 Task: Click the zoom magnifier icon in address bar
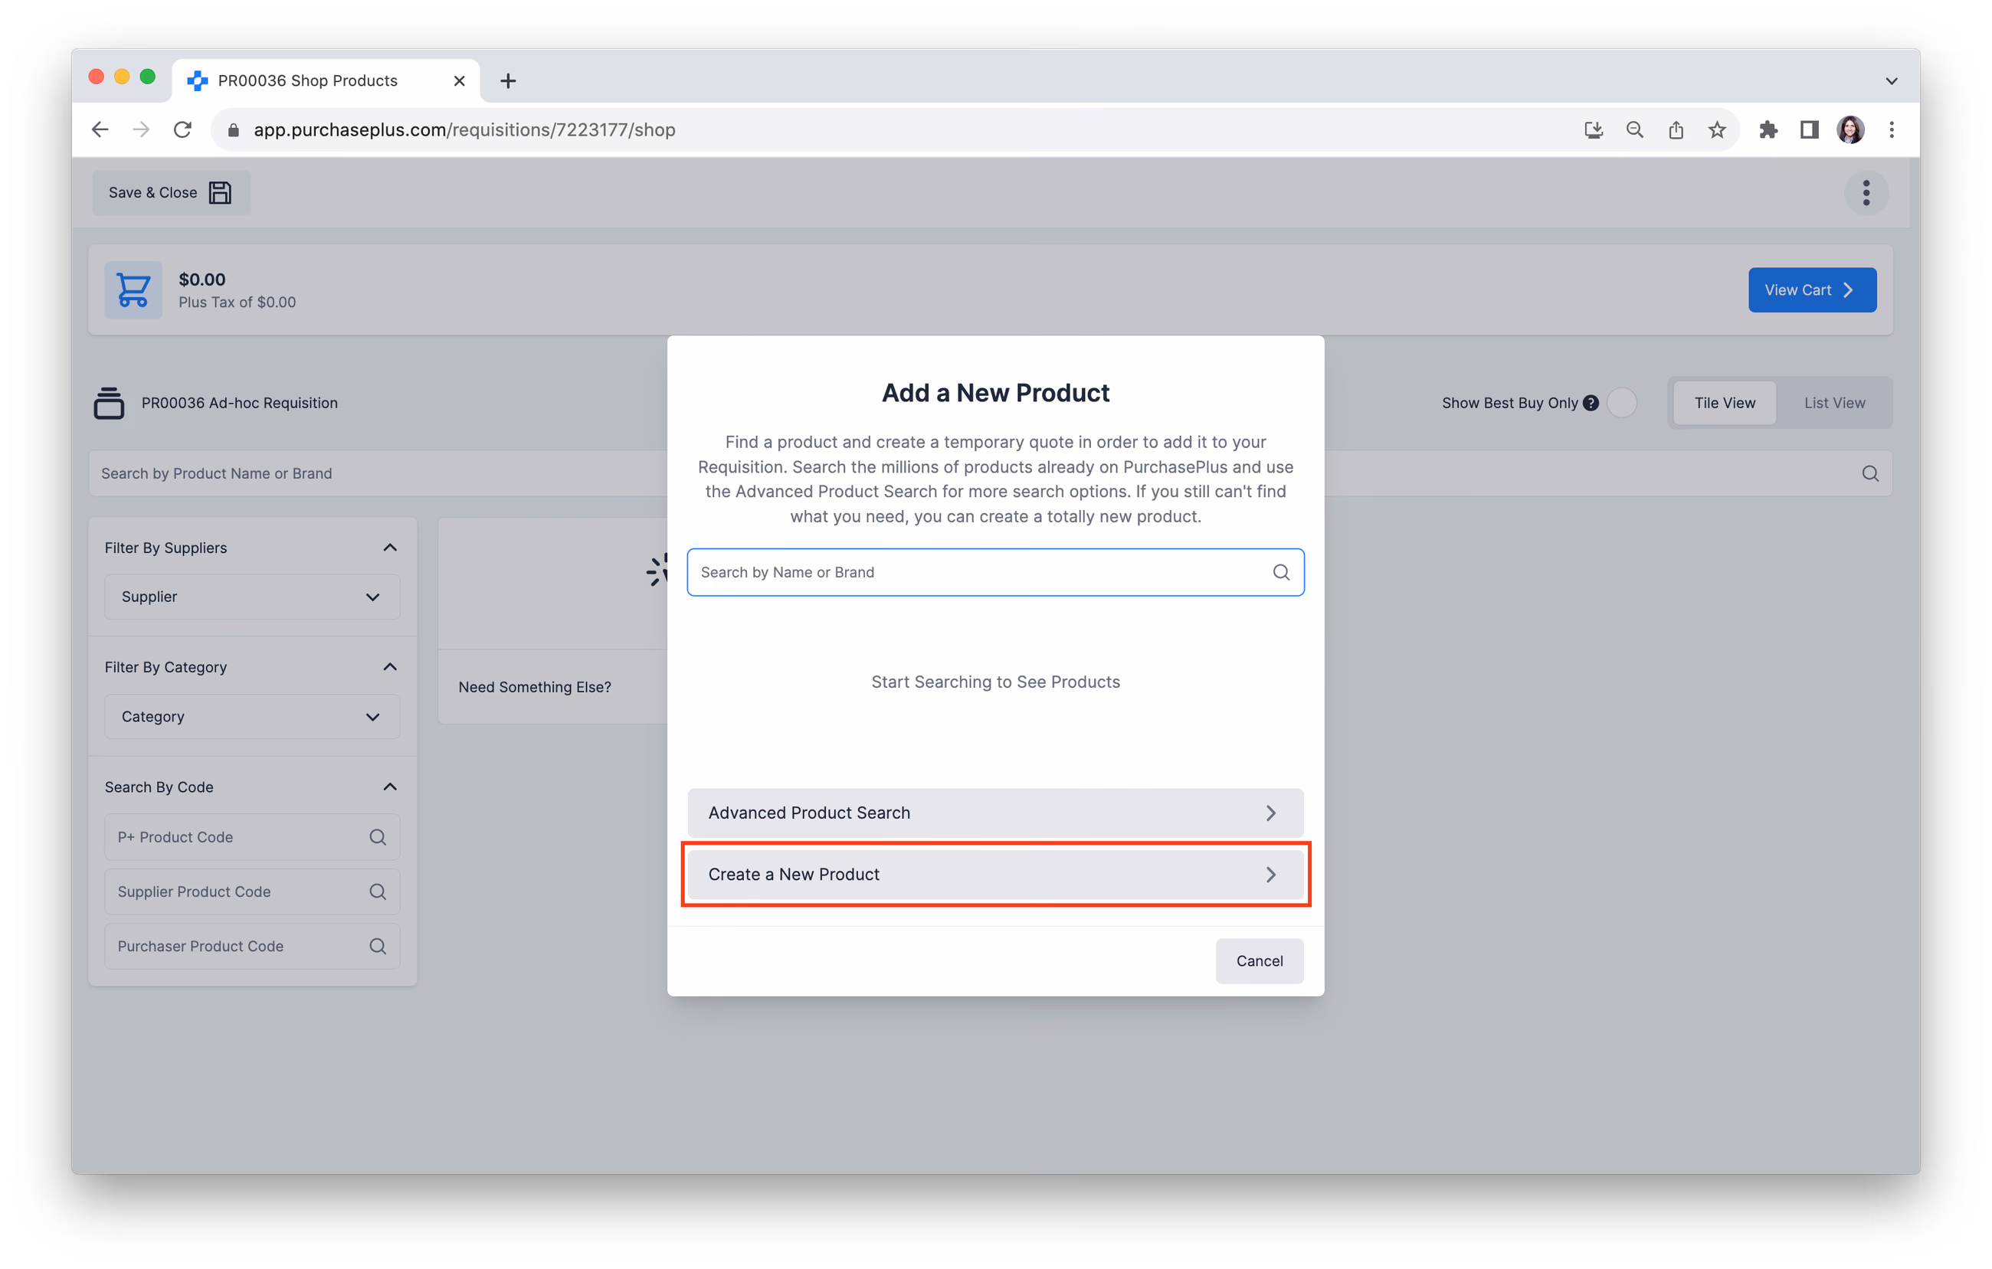[x=1635, y=129]
